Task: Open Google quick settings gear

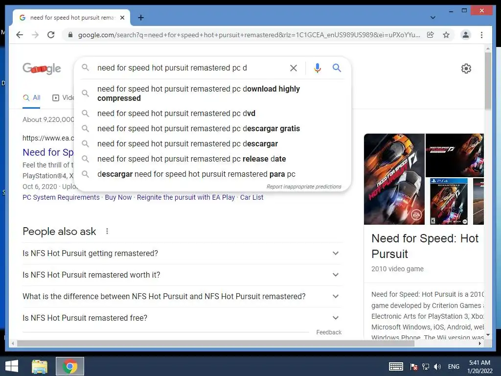Action: [x=466, y=68]
